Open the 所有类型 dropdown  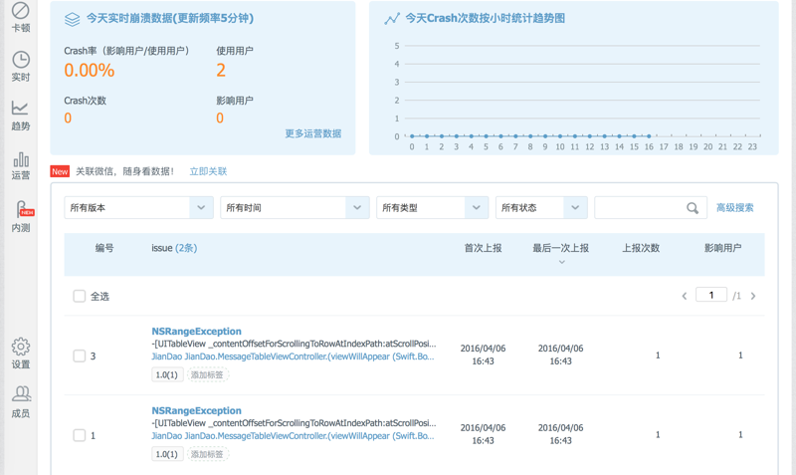click(432, 208)
